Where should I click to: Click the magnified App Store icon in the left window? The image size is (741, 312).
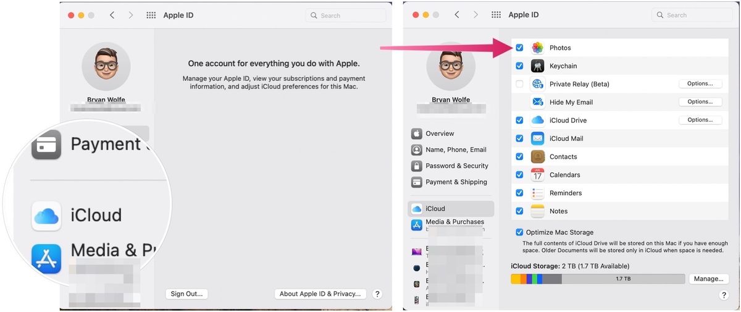(46, 259)
